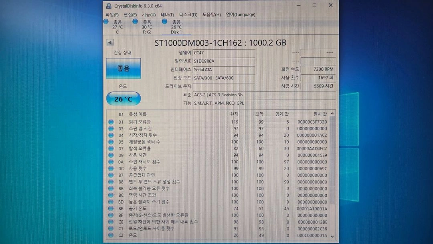Screen dimensions: 433x244
Task: Click the status icon of row BC 명령 시간 초과
Action: (111, 195)
